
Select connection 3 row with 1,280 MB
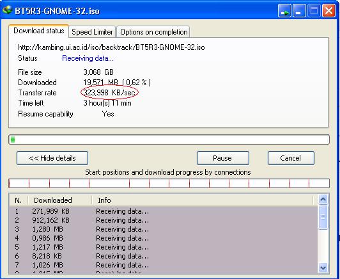tap(163, 229)
